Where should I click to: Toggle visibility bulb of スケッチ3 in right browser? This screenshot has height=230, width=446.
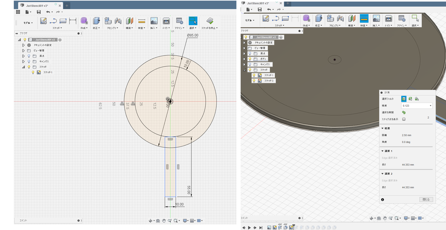[254, 81]
